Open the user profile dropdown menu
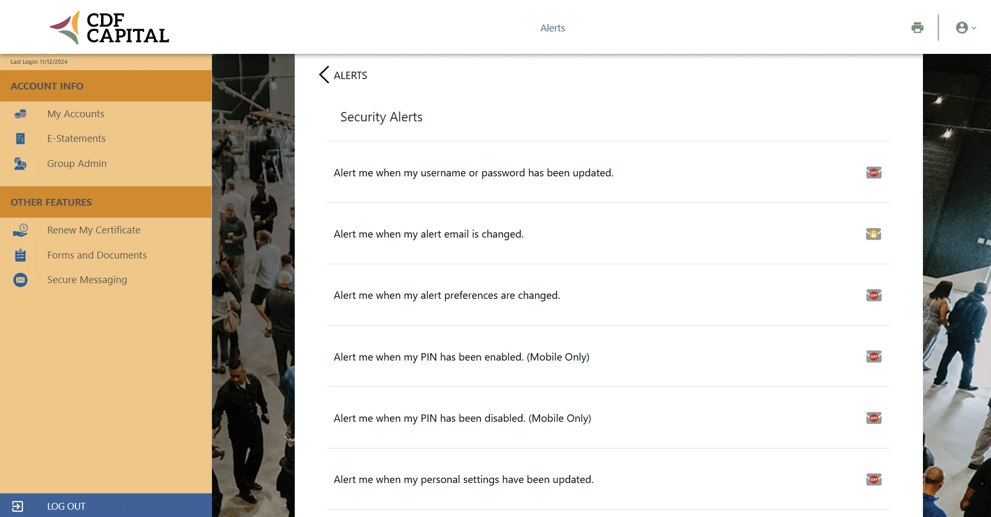Screen dimensions: 991x517 pyautogui.click(x=965, y=28)
